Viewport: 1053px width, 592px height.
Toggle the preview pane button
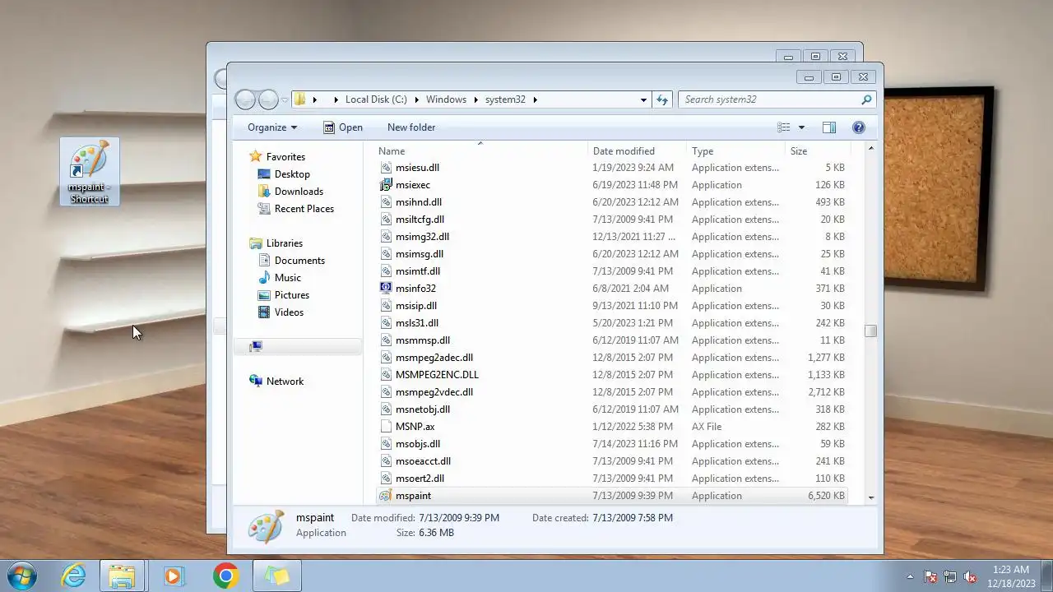click(x=829, y=127)
